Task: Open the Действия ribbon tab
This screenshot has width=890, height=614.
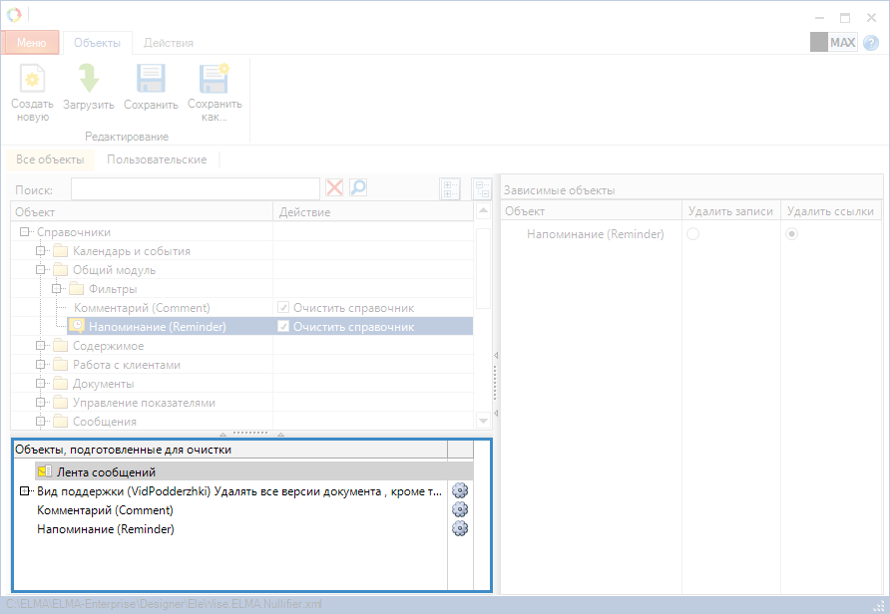Action: click(169, 43)
